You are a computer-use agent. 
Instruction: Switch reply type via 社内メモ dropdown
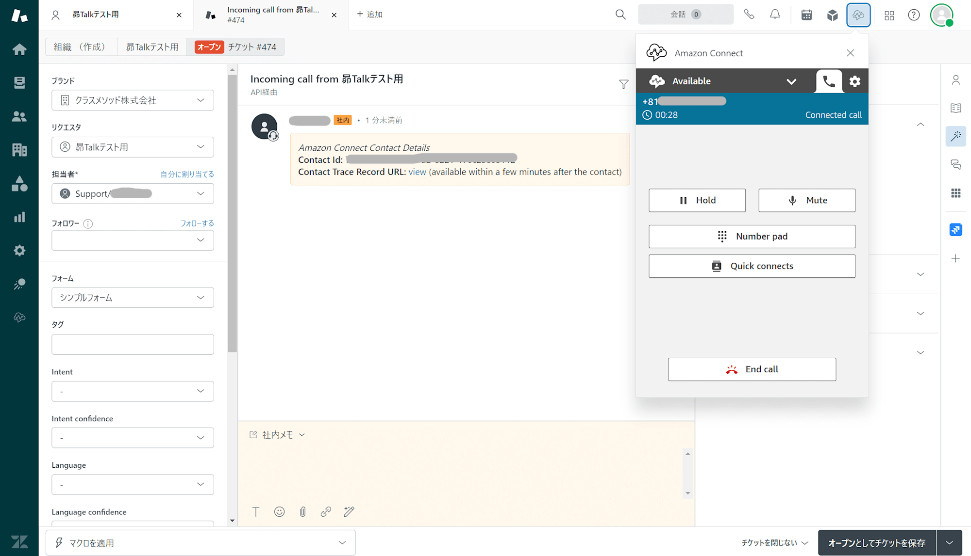(278, 435)
